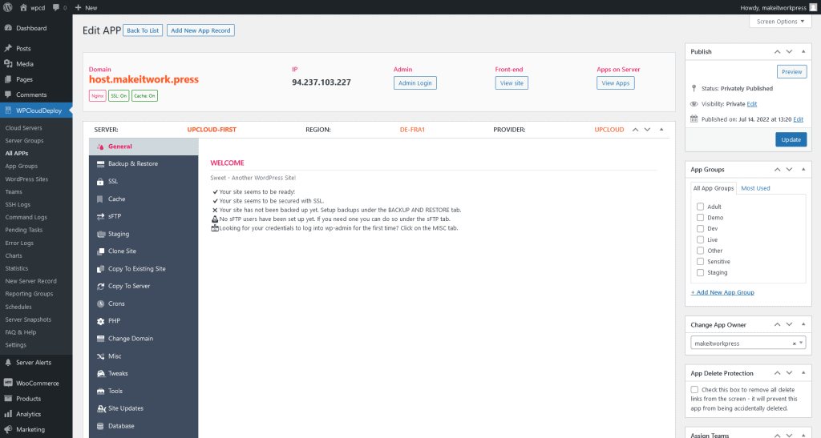Clear the makeitworkpress owner selection
The height and width of the screenshot is (438, 821).
click(x=794, y=344)
